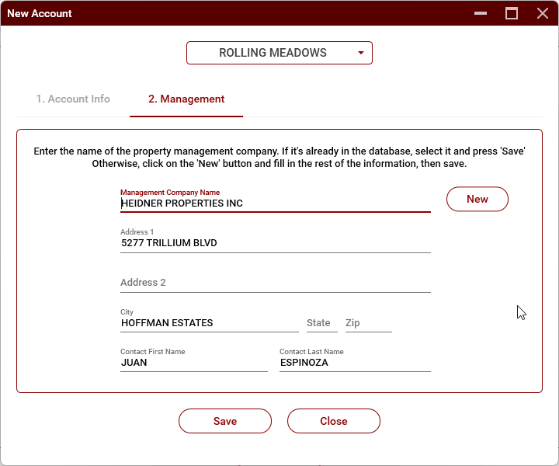Click the Contact First Name field
This screenshot has width=559, height=466.
(x=193, y=363)
